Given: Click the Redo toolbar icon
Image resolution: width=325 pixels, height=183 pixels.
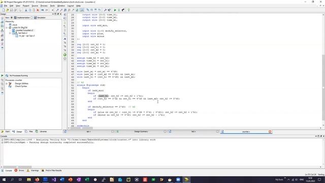Looking at the screenshot, I should tap(47, 10).
